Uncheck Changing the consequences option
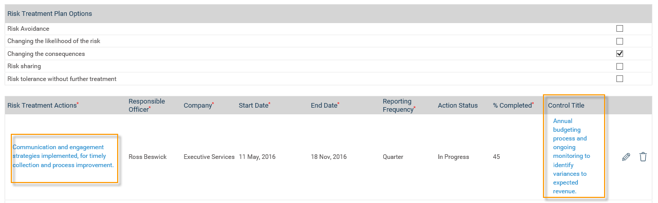658x203 pixels. [619, 53]
